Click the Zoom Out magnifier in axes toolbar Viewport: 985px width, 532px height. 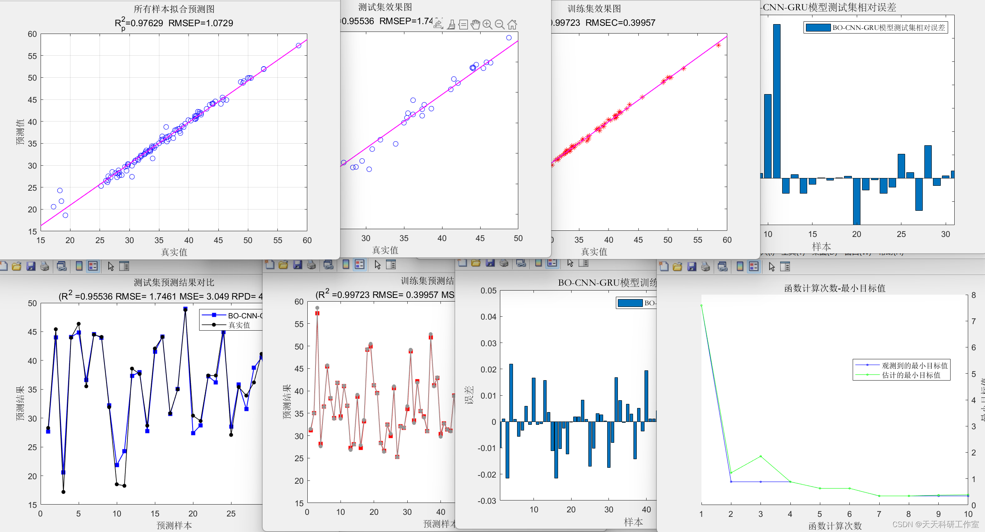pos(499,25)
